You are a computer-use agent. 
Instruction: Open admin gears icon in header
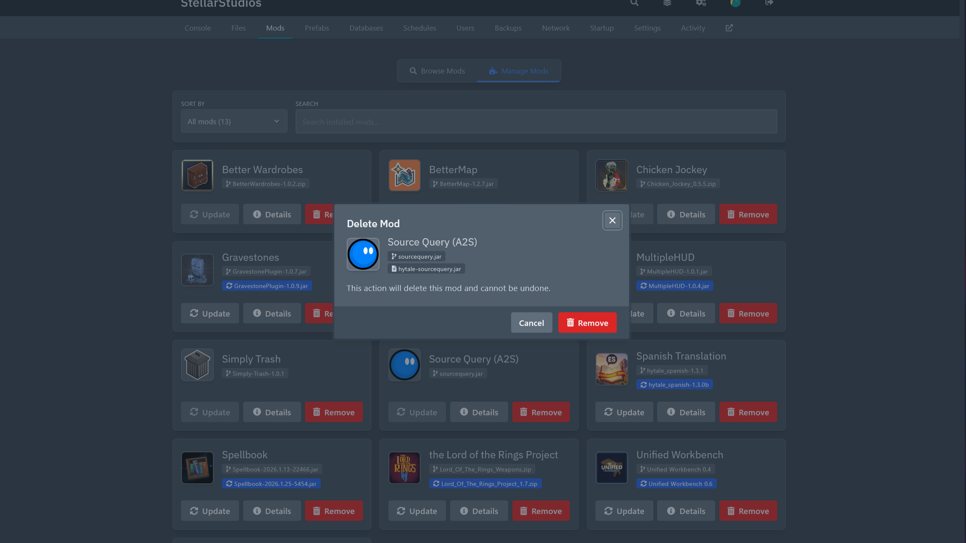pos(701,3)
